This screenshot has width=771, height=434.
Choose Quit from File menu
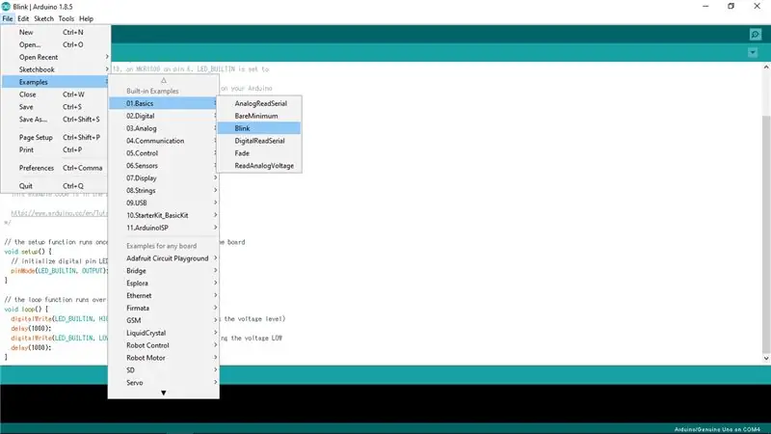(55, 186)
